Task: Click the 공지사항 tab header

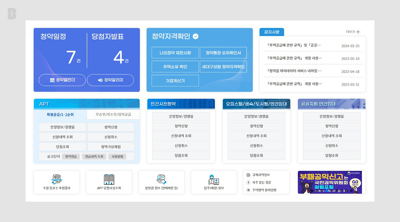Action: coord(271,32)
